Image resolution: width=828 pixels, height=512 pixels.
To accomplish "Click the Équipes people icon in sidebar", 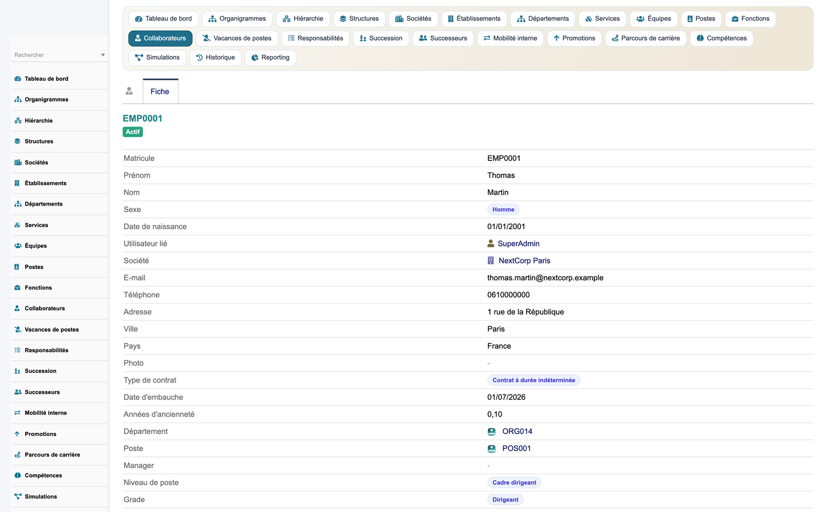I will click(18, 246).
